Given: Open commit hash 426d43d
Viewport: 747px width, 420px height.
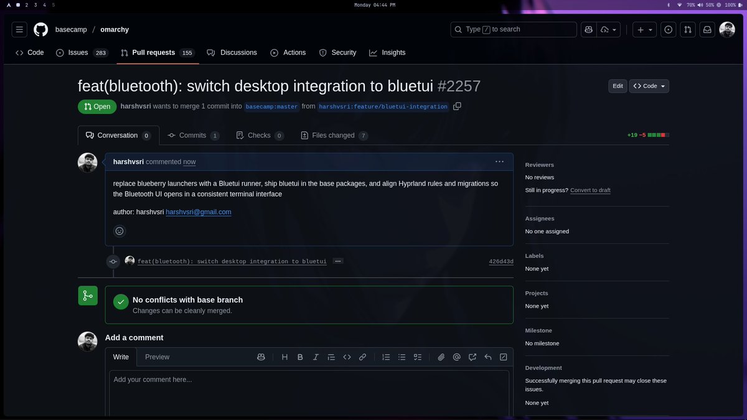Looking at the screenshot, I should [501, 261].
